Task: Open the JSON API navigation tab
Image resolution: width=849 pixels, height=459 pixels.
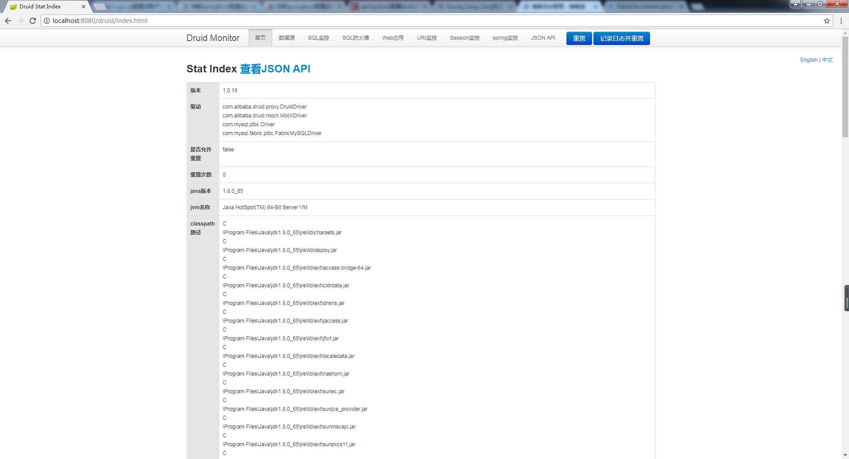Action: click(543, 38)
